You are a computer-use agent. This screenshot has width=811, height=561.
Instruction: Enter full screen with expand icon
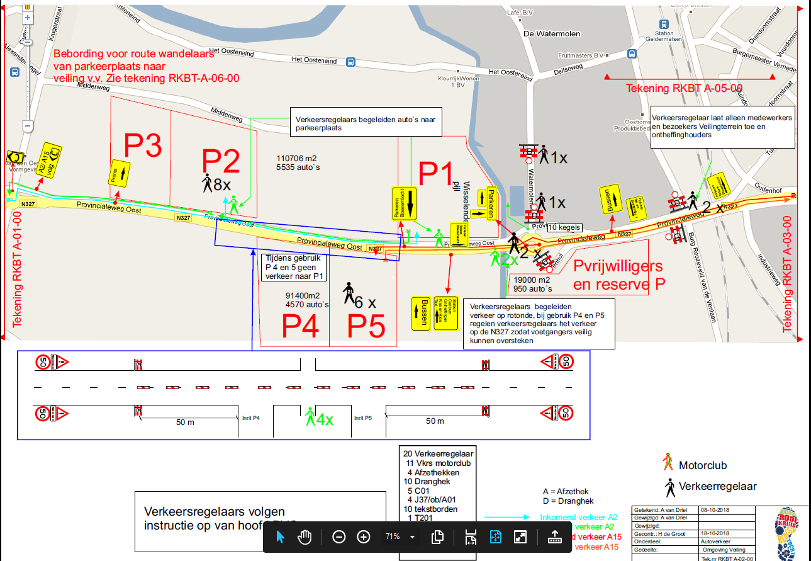click(x=520, y=537)
